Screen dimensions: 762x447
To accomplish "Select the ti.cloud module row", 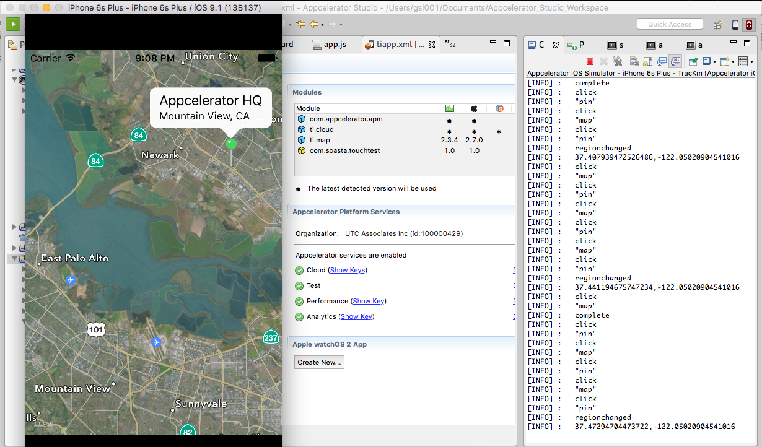I will pos(405,129).
